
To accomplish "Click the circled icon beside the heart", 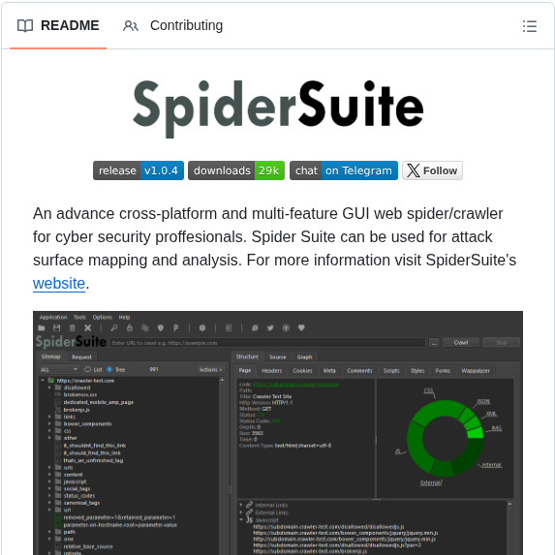I will pos(286,328).
